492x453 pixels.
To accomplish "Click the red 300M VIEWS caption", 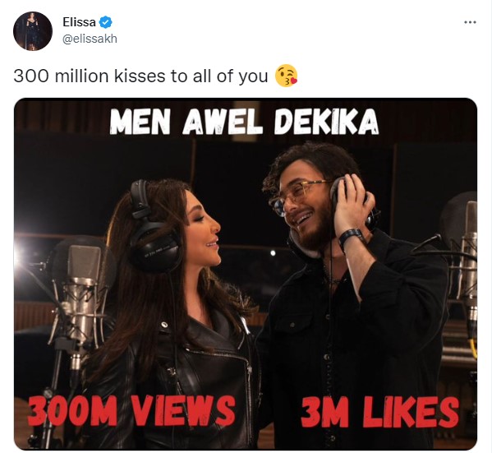I will [131, 411].
